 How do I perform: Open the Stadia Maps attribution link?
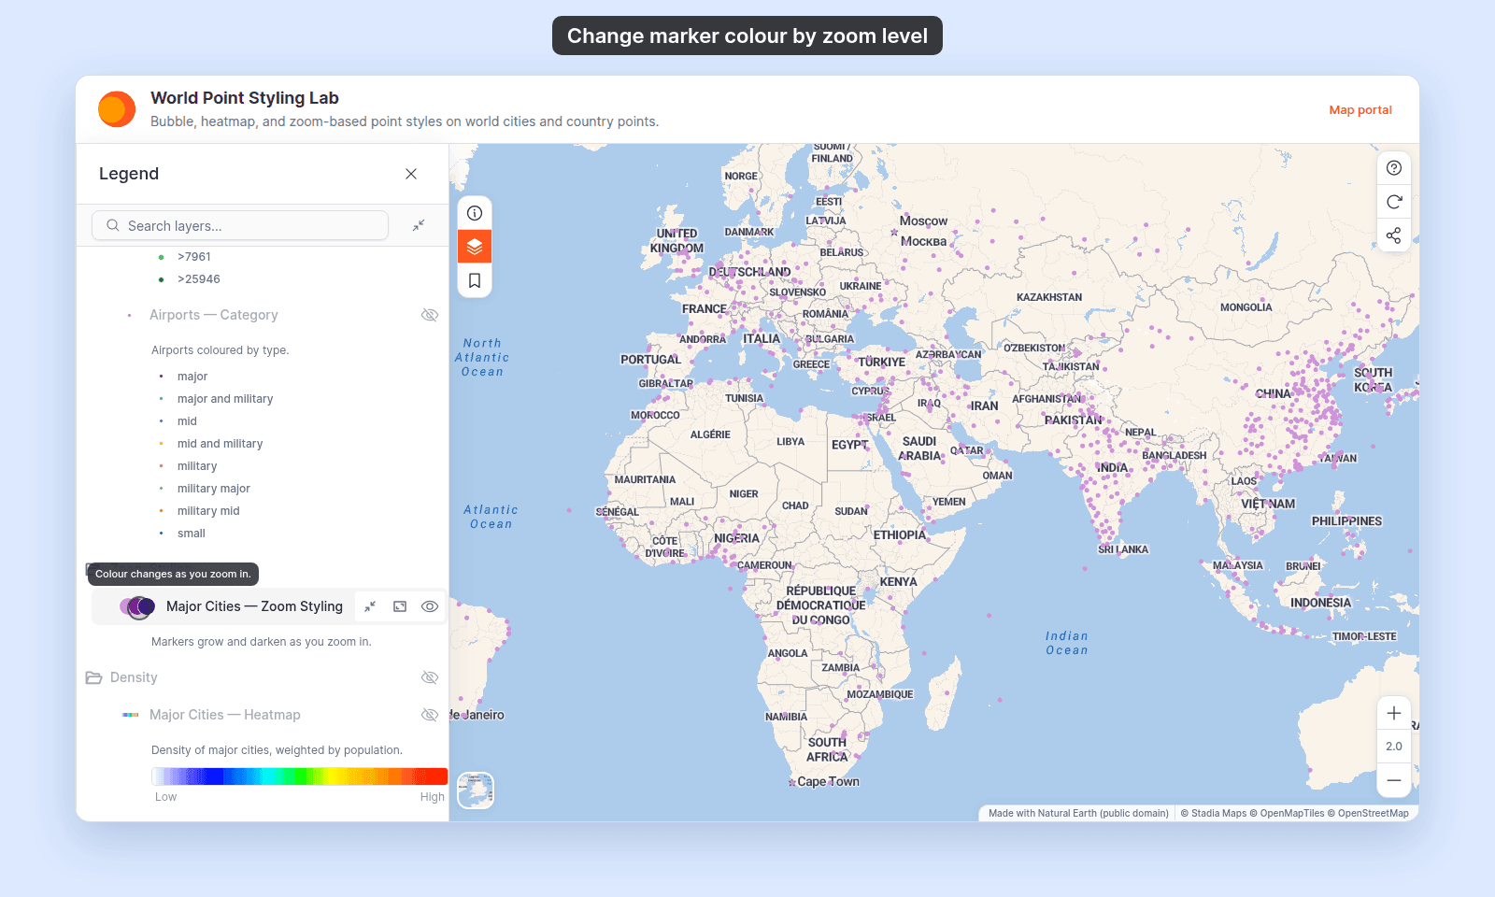pos(1214,813)
